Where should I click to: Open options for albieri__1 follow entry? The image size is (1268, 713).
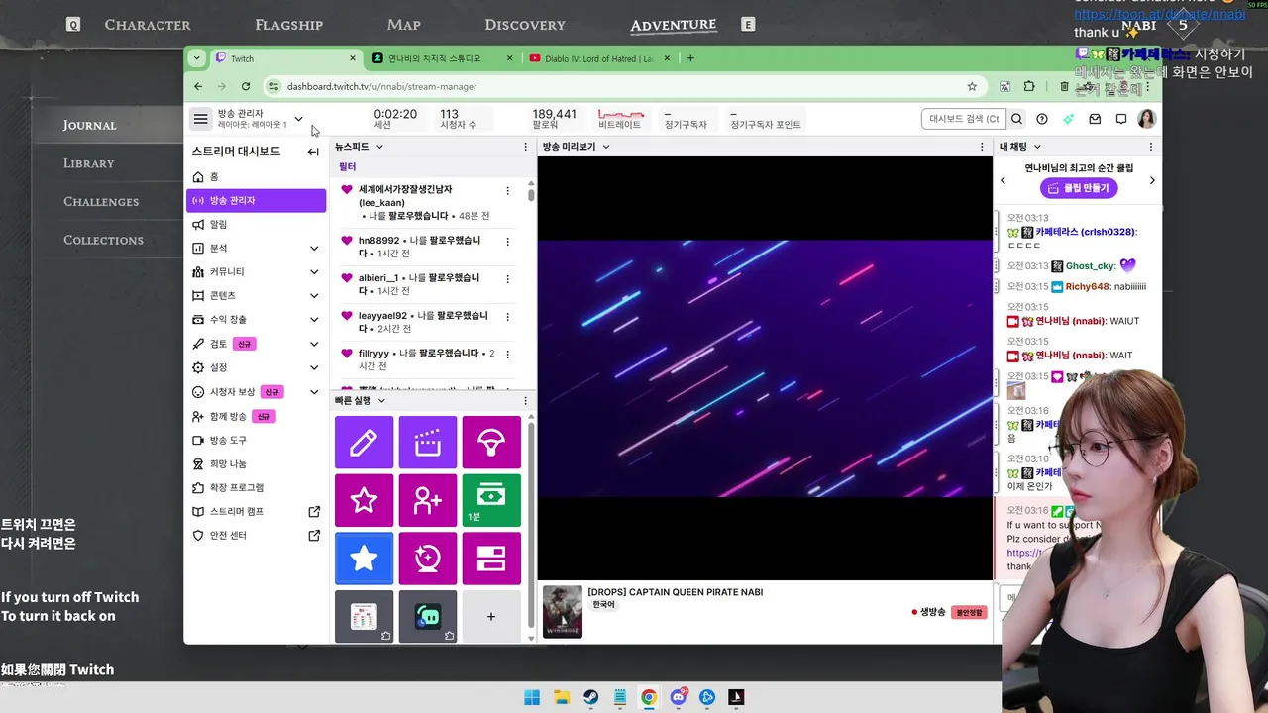[x=507, y=278]
